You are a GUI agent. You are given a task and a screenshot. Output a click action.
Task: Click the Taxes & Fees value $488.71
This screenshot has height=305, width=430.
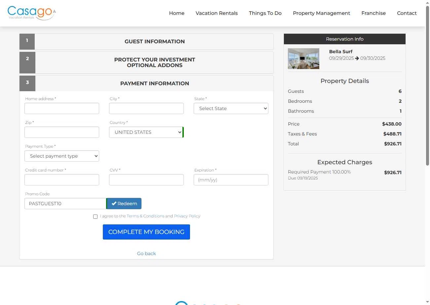392,134
